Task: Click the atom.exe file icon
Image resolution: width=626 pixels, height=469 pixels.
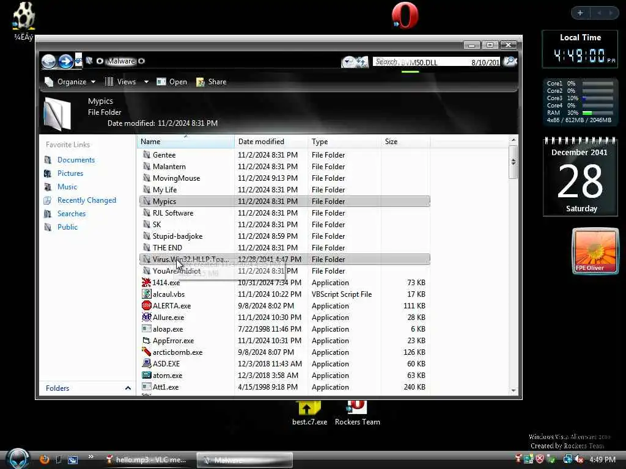Action: pyautogui.click(x=146, y=376)
